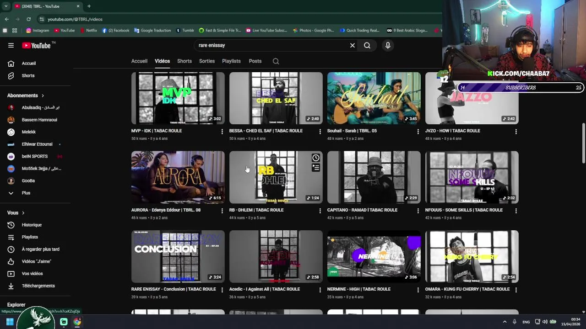Open the Accueil sidebar item
The height and width of the screenshot is (329, 586).
pyautogui.click(x=35, y=64)
